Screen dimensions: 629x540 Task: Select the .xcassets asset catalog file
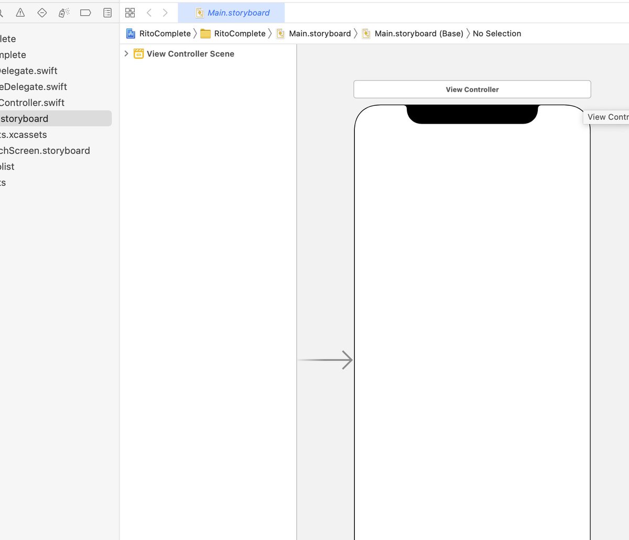pos(23,135)
